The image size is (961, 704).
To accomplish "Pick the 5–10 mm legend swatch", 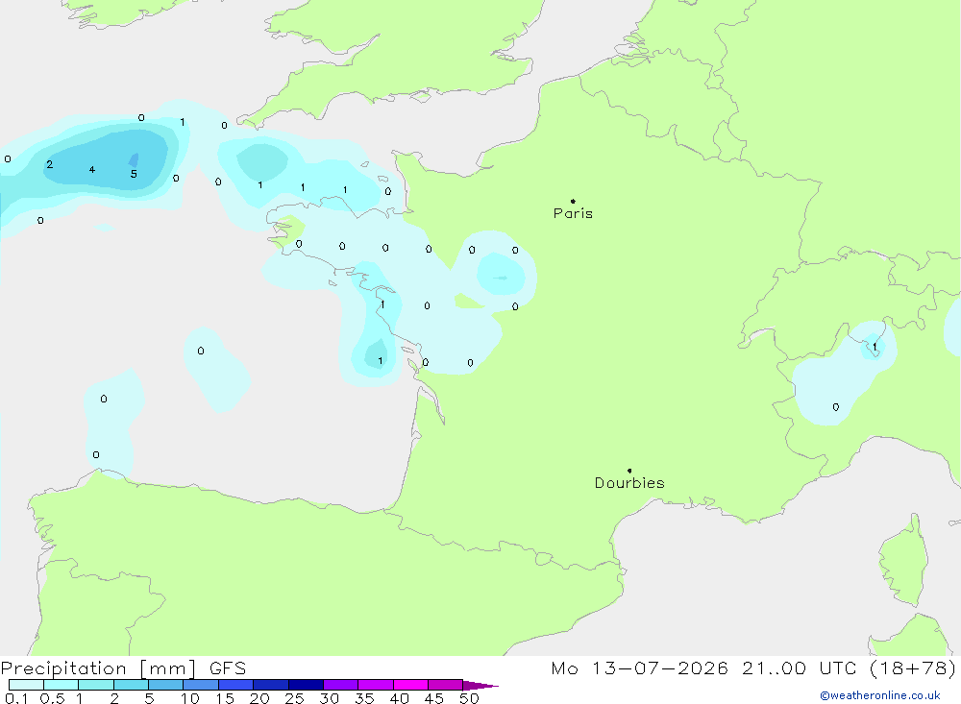I will pyautogui.click(x=165, y=685).
